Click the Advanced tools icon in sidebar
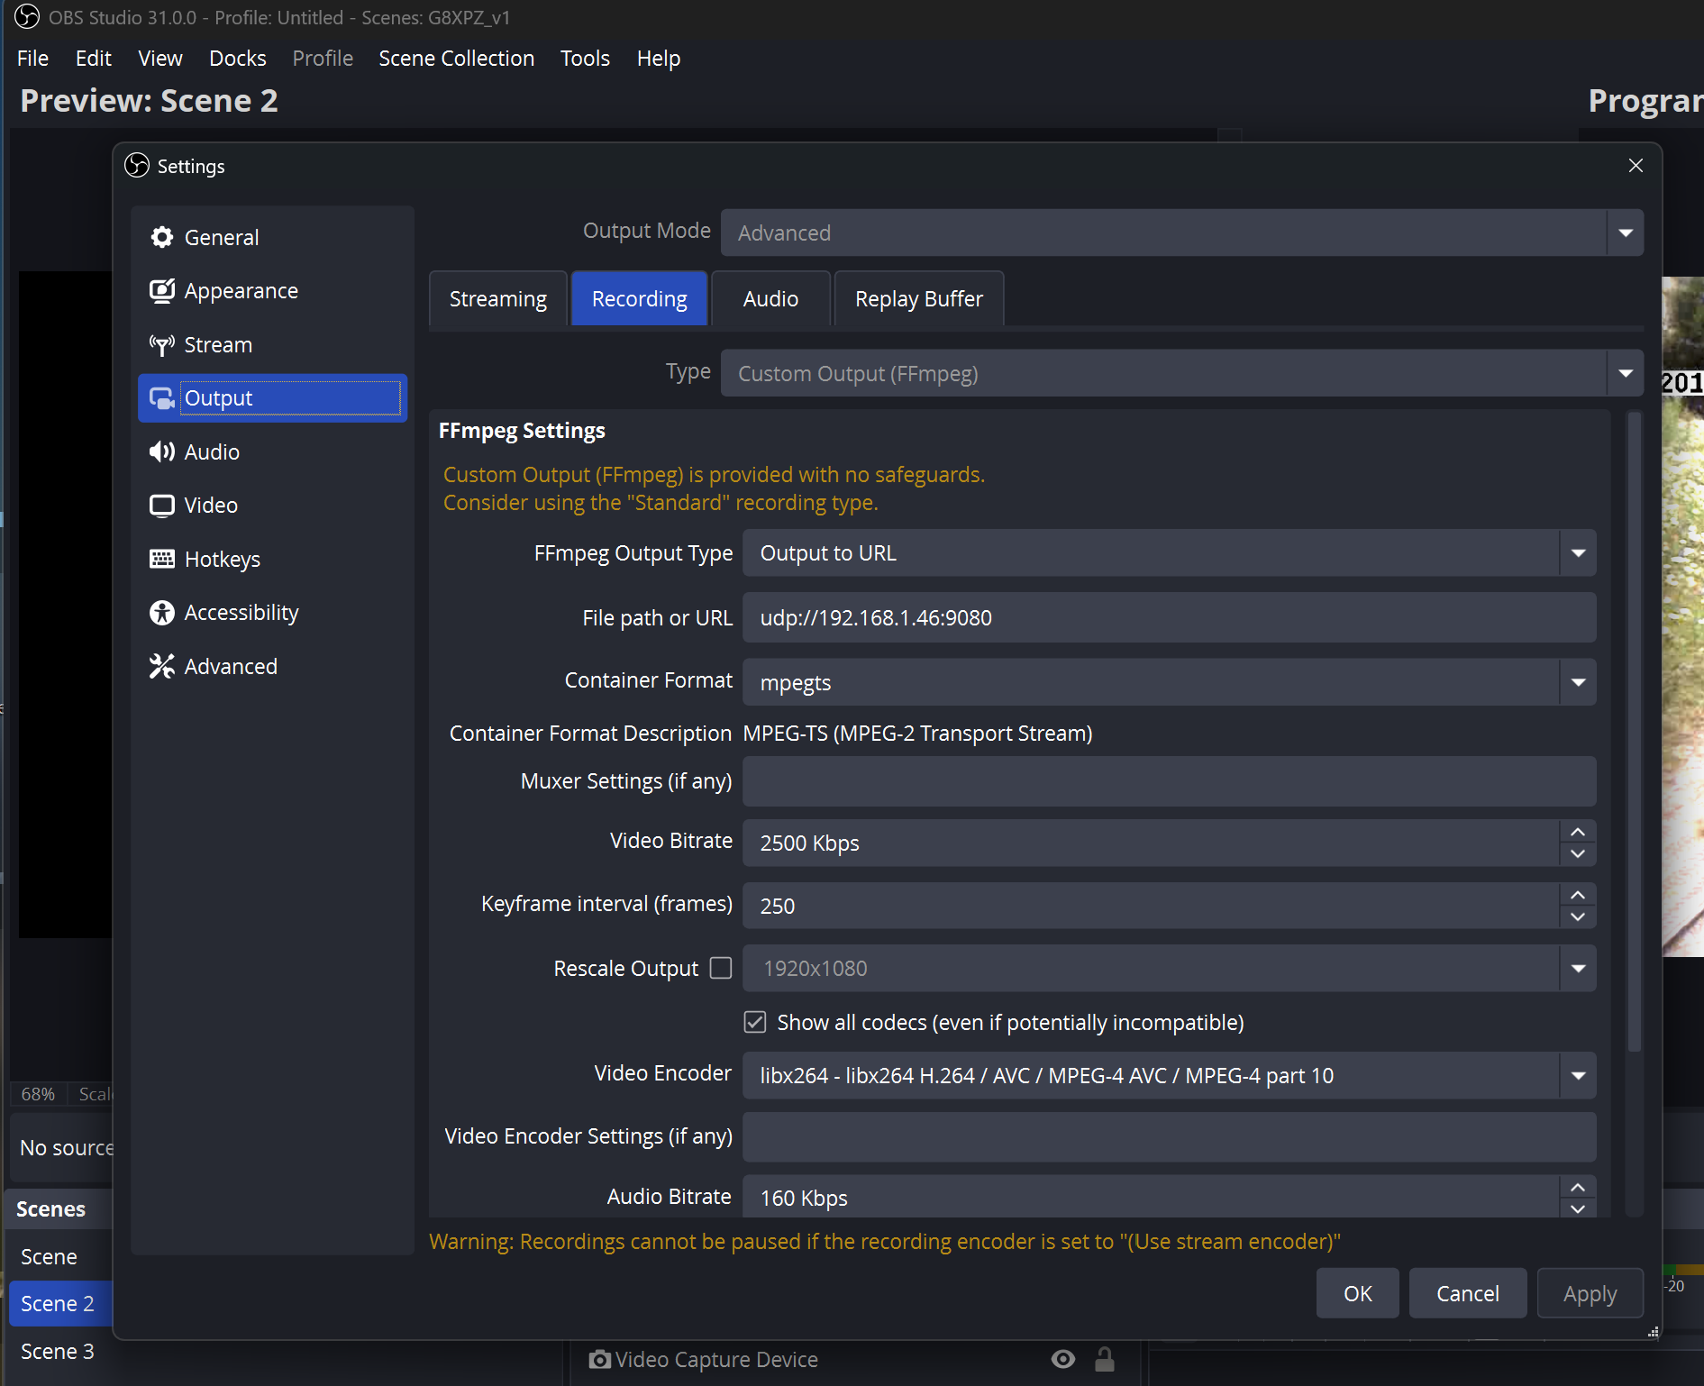This screenshot has height=1386, width=1704. (x=162, y=667)
